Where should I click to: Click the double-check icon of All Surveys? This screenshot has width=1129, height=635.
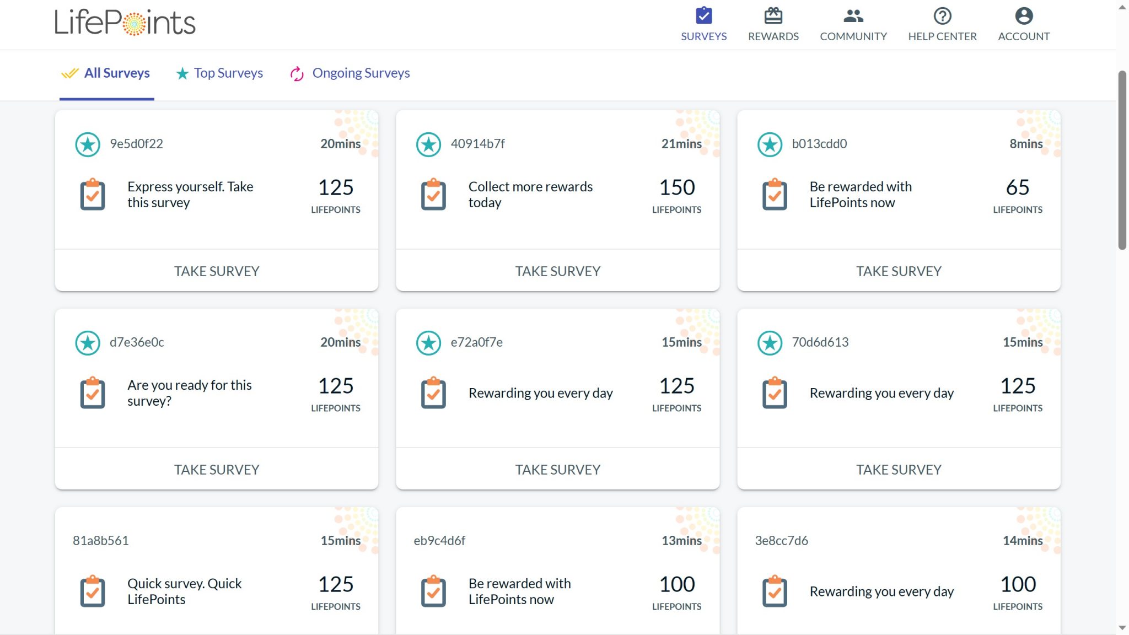tap(70, 73)
